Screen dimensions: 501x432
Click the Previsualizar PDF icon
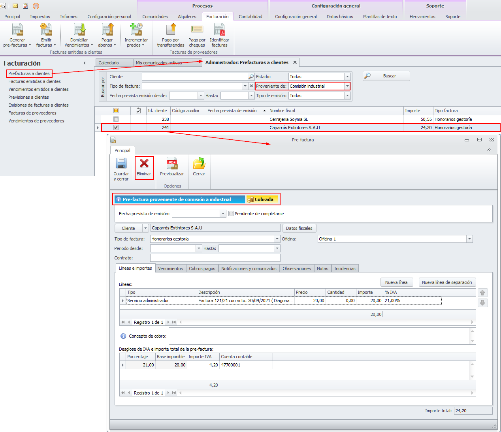(172, 164)
